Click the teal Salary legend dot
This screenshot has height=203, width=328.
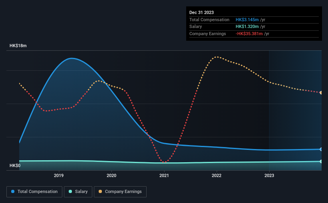pos(70,191)
